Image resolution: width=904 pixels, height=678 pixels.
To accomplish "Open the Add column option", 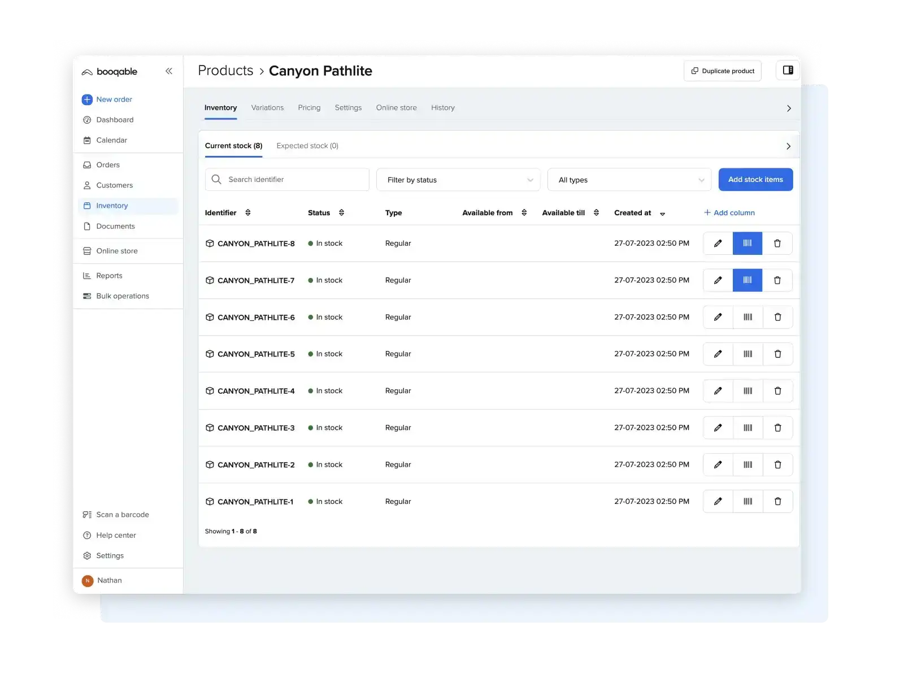I will [x=729, y=212].
